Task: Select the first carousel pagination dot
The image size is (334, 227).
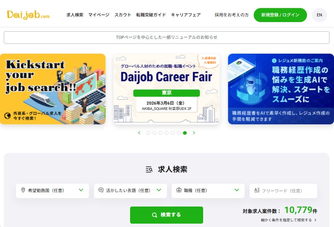Action: [148, 133]
